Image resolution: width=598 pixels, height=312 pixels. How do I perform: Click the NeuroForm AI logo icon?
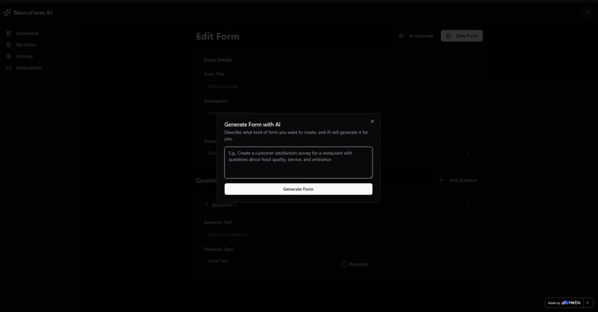coord(7,13)
